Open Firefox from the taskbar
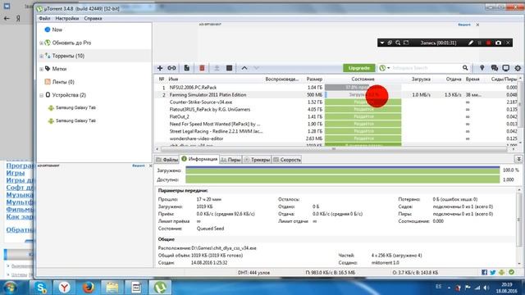 (x=89, y=288)
